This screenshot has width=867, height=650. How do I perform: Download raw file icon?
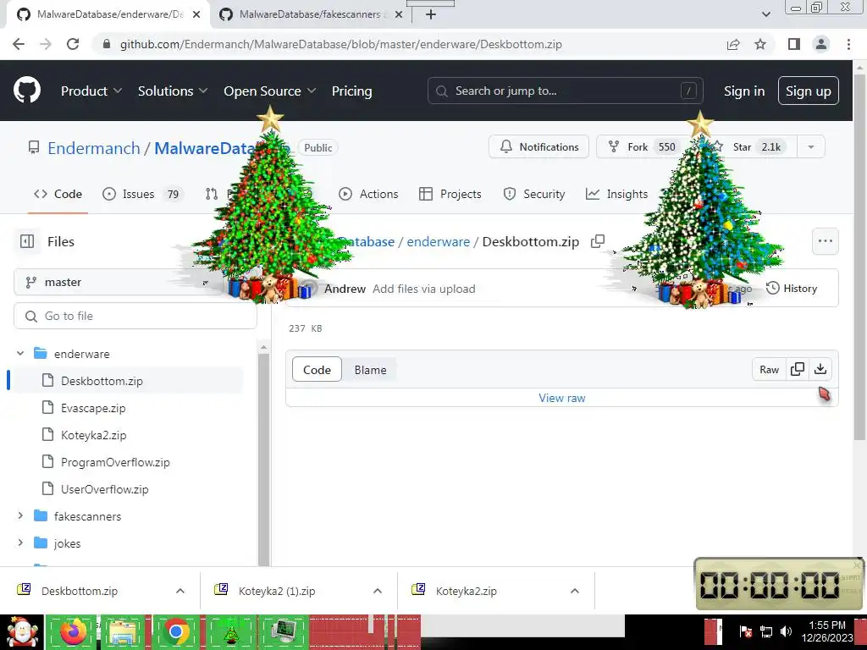[820, 369]
